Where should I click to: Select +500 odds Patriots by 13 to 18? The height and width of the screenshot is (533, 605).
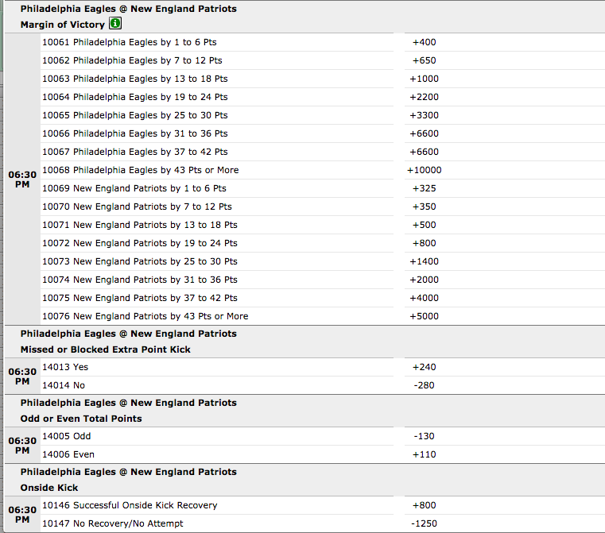point(424,225)
